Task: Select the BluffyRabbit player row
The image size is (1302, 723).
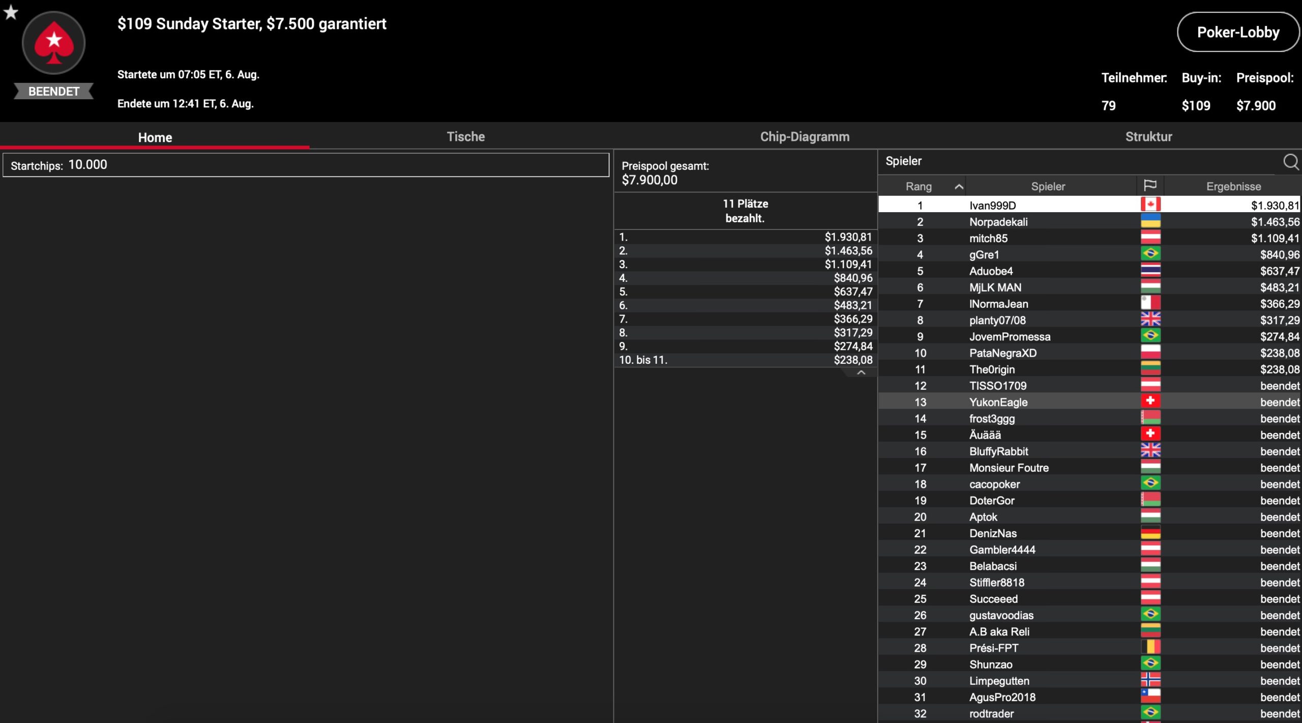Action: click(x=998, y=451)
